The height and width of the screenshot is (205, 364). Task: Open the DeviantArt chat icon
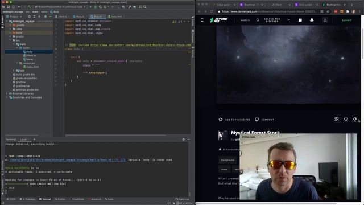tap(300, 20)
